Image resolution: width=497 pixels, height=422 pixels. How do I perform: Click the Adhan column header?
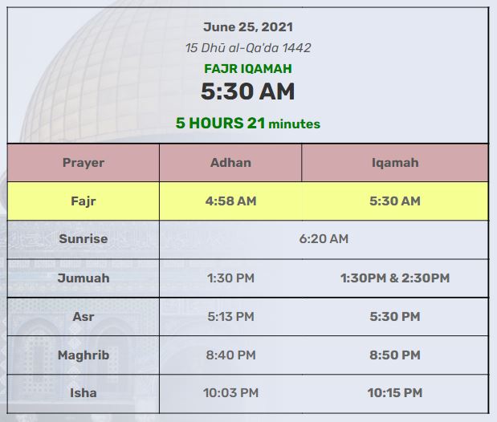coord(230,163)
